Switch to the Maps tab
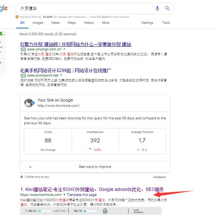The height and width of the screenshot is (216, 218). (x=72, y=23)
